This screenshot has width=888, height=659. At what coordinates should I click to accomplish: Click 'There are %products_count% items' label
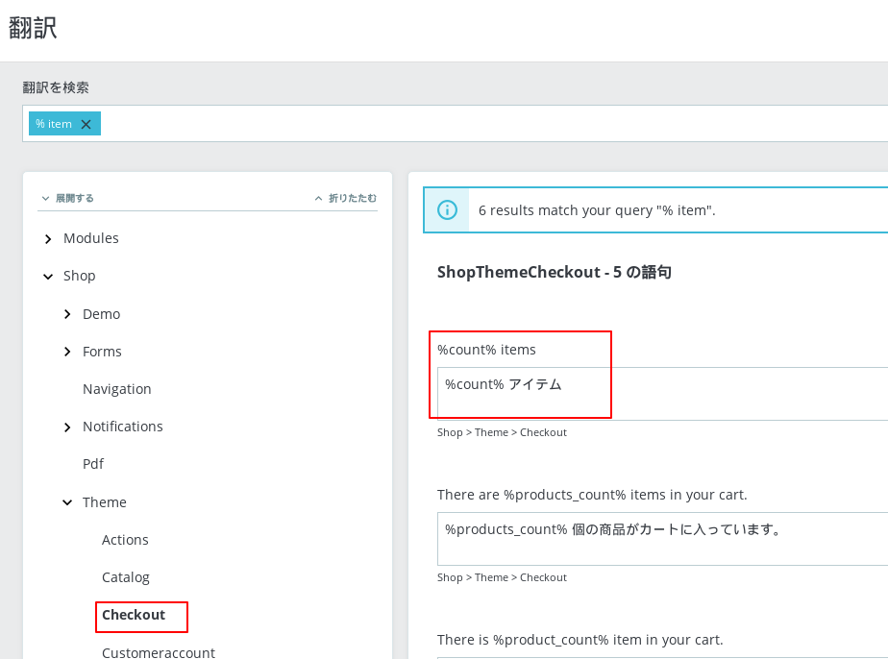coord(592,495)
